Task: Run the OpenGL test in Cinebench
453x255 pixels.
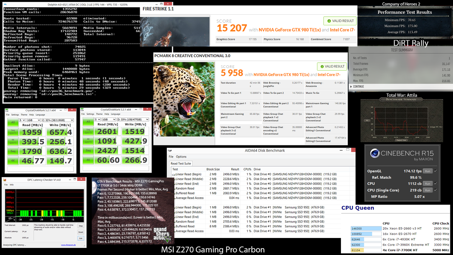Action: pos(427,171)
